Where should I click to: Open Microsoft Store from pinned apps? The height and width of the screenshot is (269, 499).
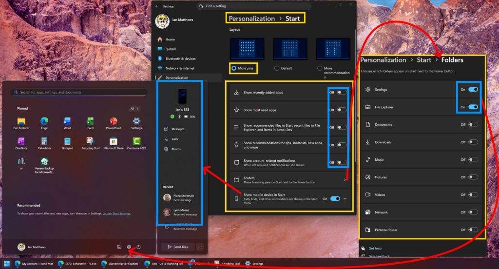113,143
